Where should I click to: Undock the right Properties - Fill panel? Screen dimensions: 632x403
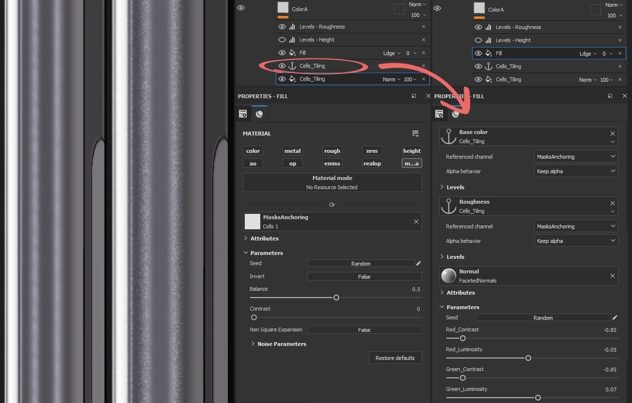coord(610,96)
